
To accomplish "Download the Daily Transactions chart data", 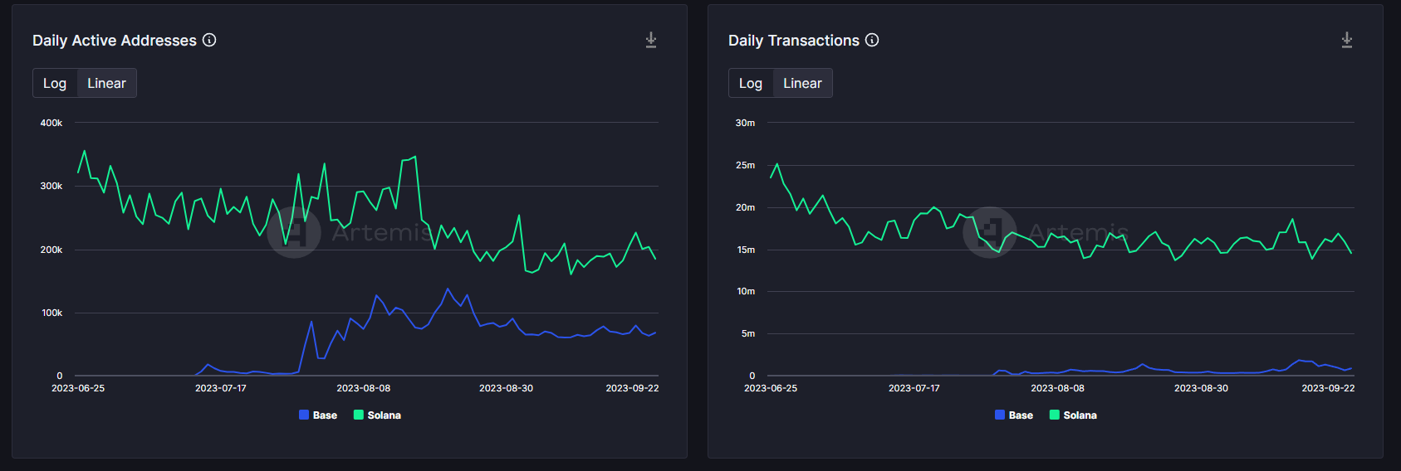I will [1347, 40].
